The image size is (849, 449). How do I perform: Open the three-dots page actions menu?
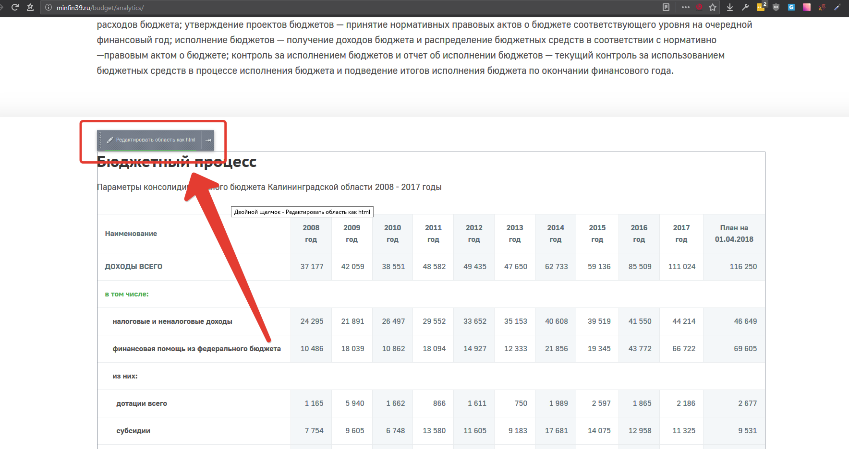click(x=685, y=7)
